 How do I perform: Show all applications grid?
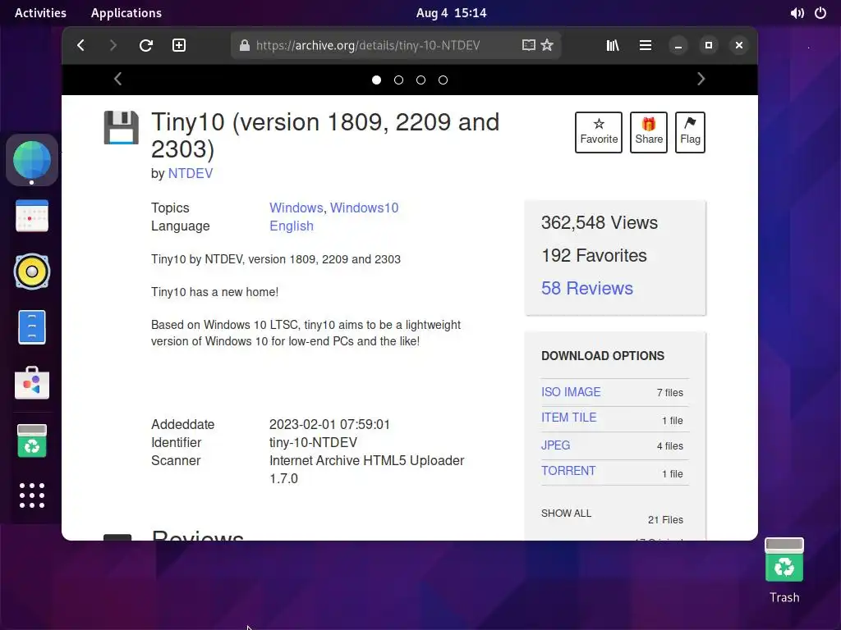point(32,495)
